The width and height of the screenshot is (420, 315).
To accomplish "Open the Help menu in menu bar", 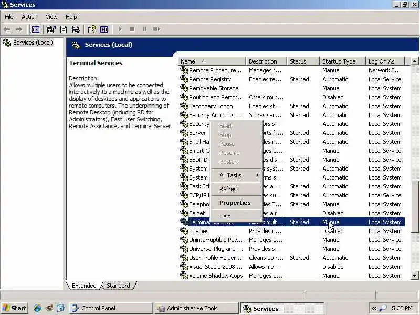I will pos(71,17).
